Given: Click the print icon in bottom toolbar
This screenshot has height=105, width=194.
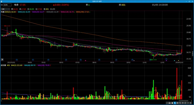Looking at the screenshot, I should pos(170,103).
